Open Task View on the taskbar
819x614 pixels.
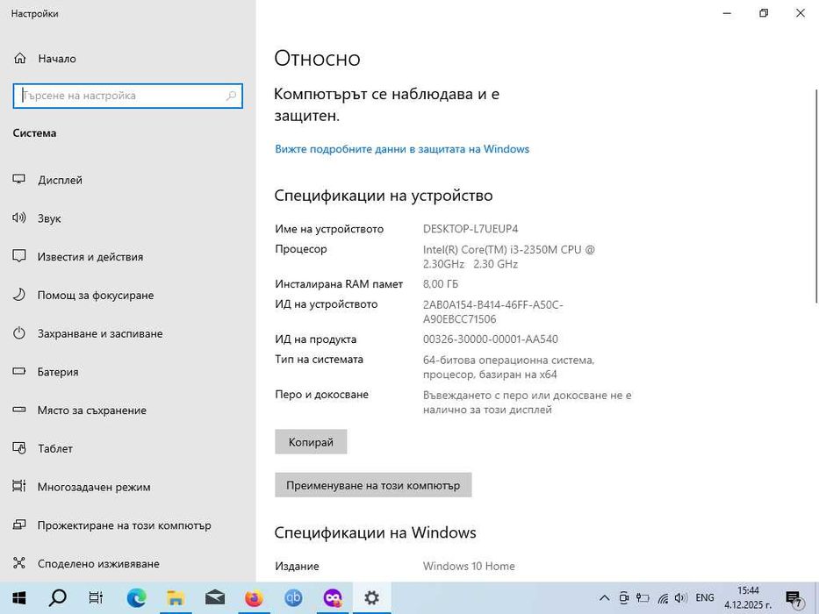coord(96,598)
